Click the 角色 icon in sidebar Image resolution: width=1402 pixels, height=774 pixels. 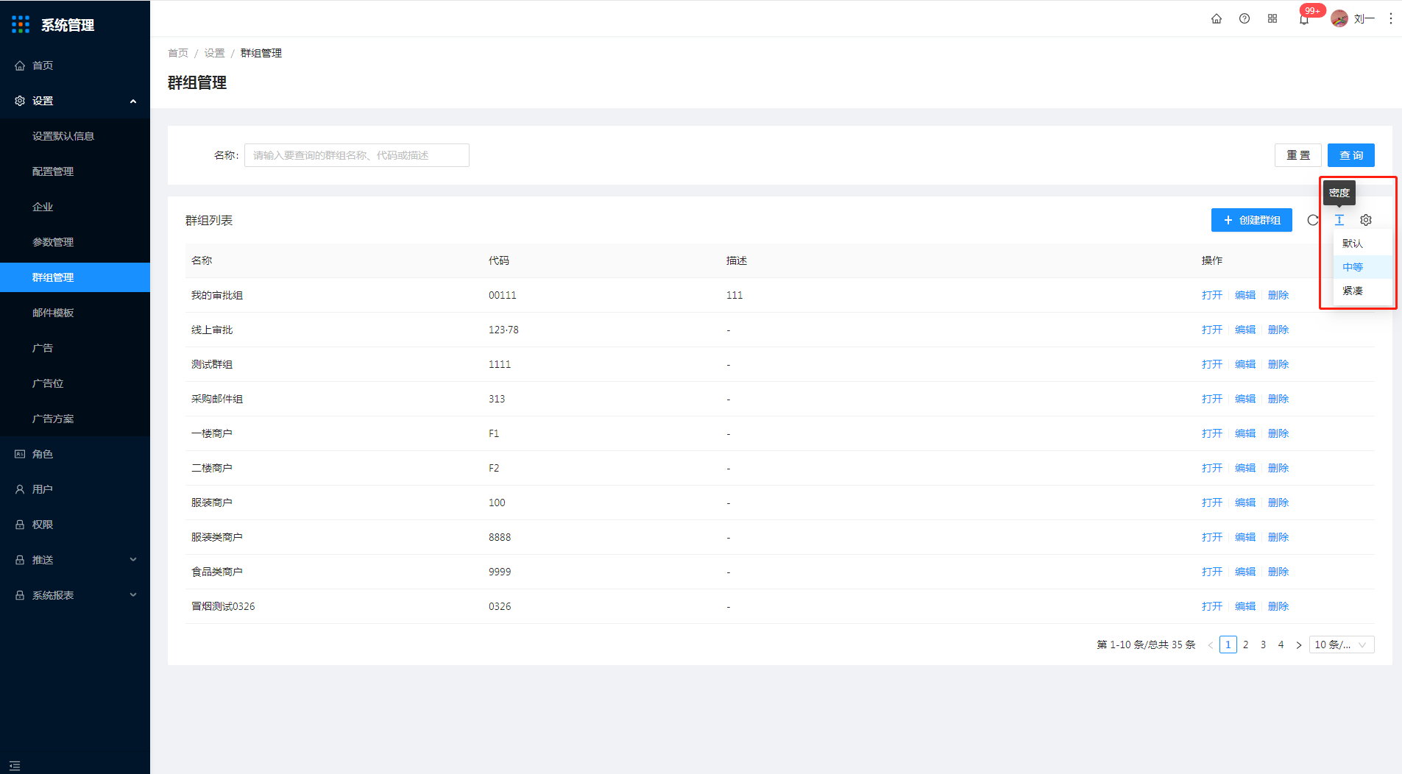[20, 454]
